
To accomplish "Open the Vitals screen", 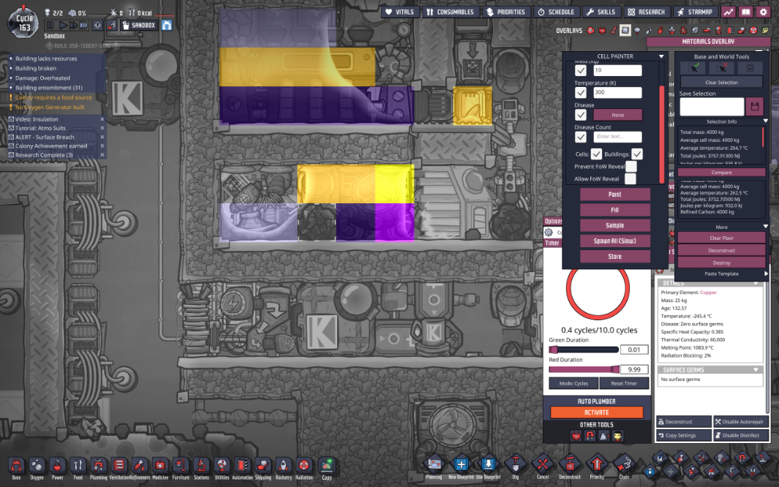I will (x=400, y=12).
